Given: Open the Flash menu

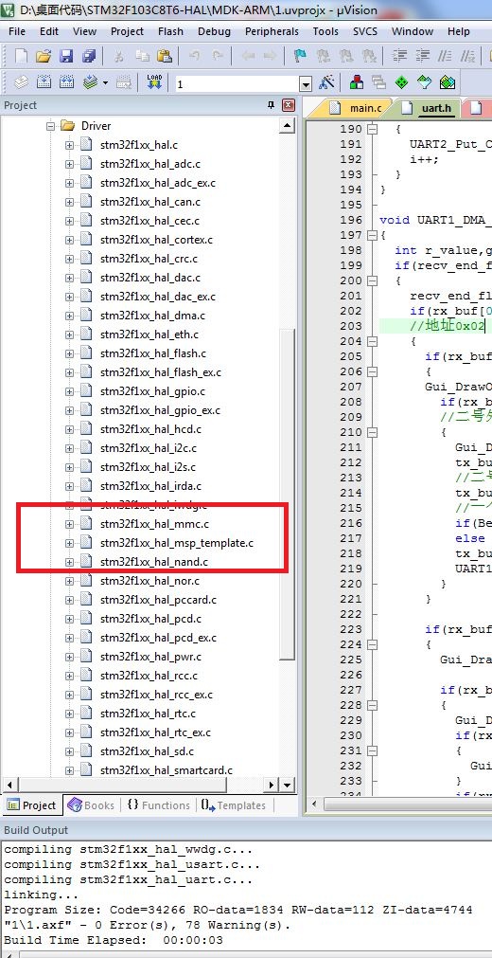Looking at the screenshot, I should coord(170,31).
